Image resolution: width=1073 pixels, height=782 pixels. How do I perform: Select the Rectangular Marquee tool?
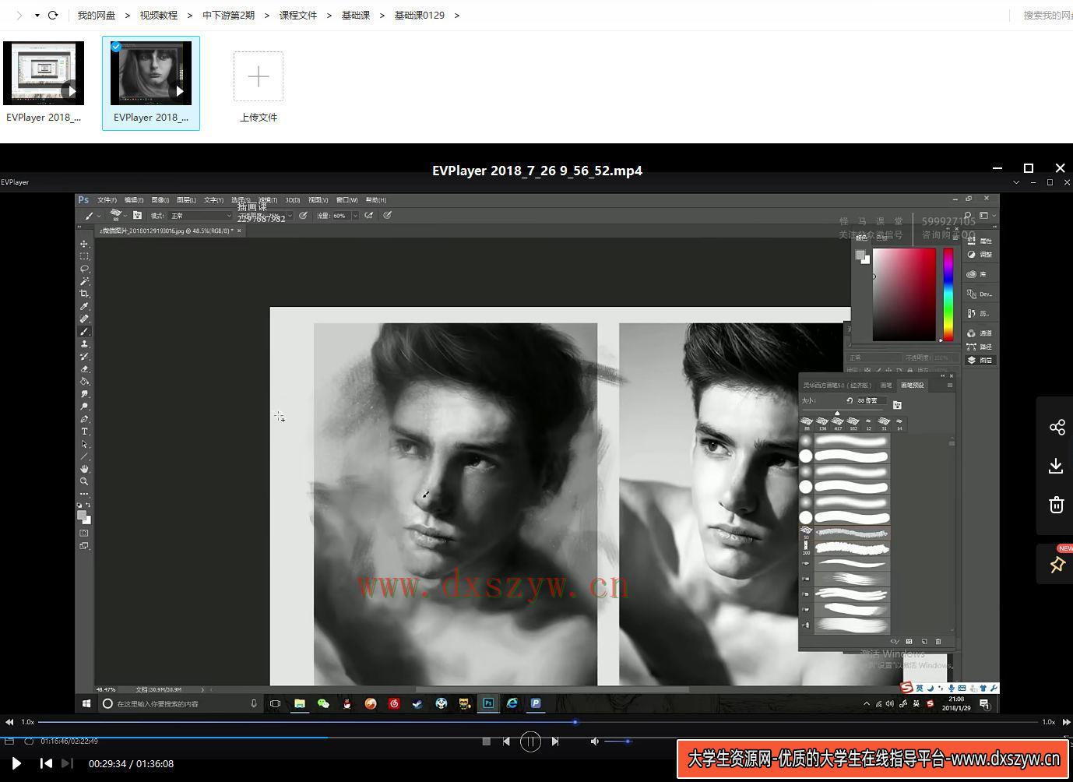84,256
